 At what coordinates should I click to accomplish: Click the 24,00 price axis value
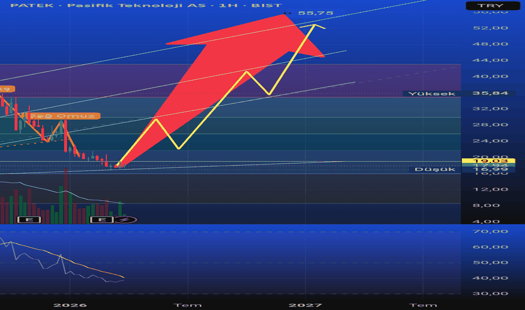pyautogui.click(x=491, y=141)
